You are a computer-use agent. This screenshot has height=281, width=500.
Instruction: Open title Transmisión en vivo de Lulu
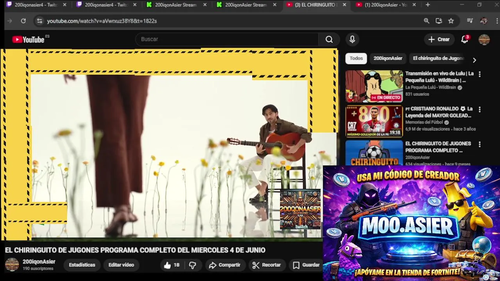(x=439, y=77)
